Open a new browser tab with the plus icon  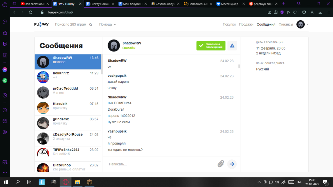click(x=283, y=4)
